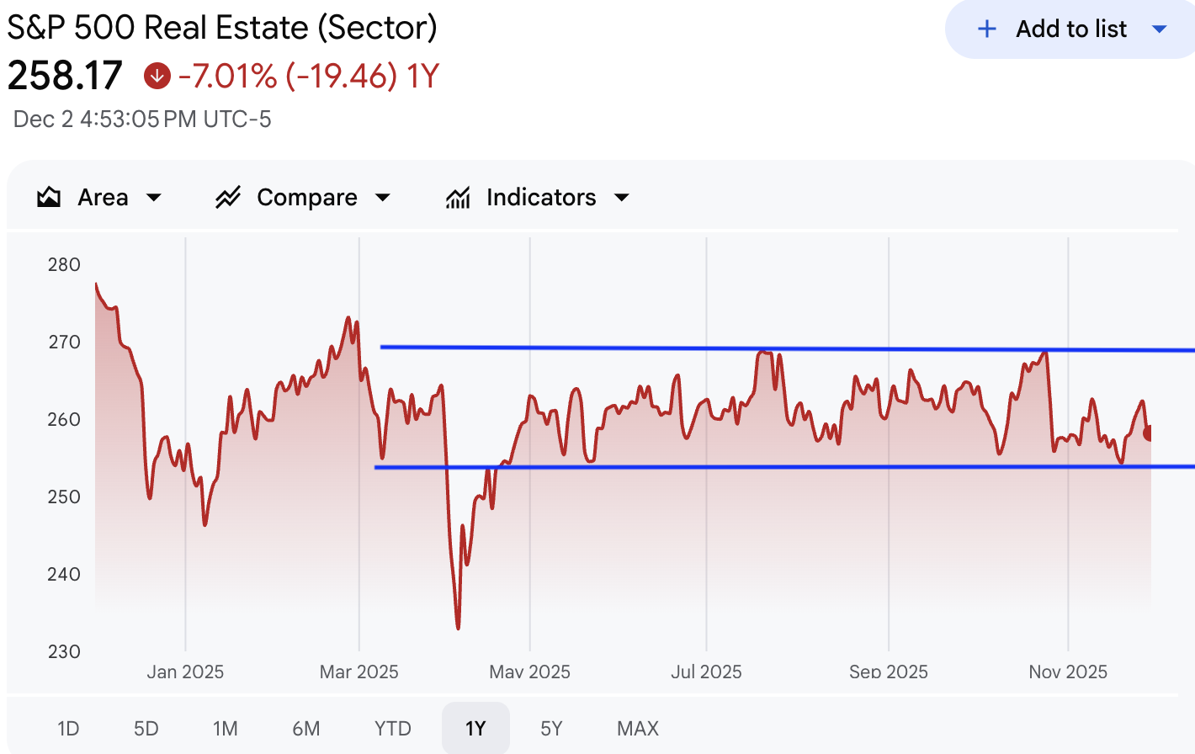
Task: Select the 5D range tab
Action: point(146,728)
